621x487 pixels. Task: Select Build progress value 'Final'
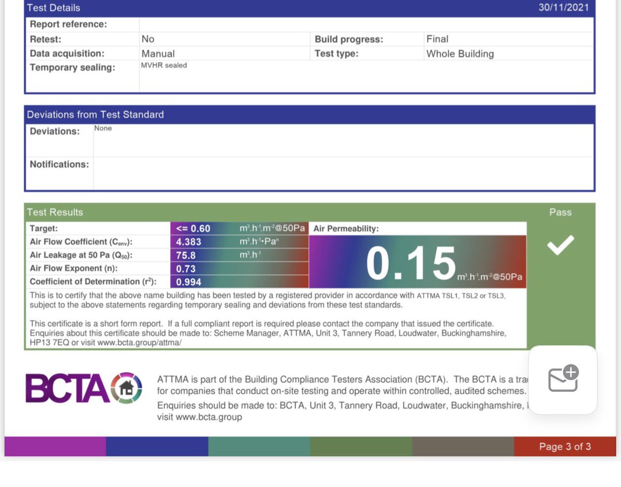click(x=437, y=39)
